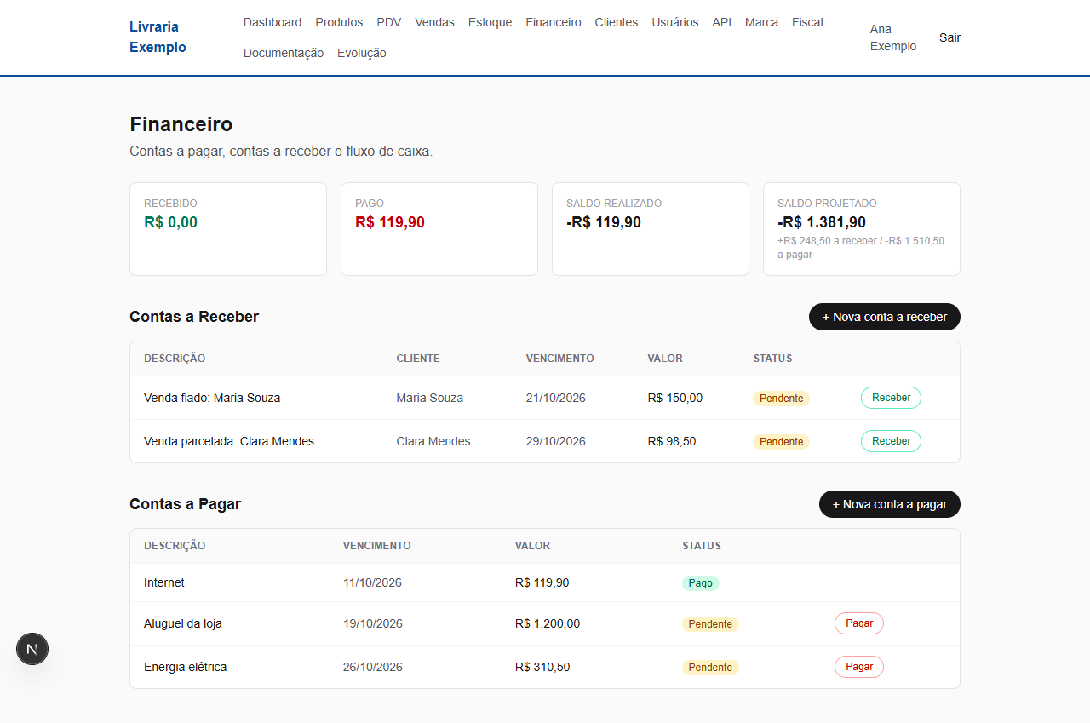Image resolution: width=1090 pixels, height=723 pixels.
Task: Open the Next.js dev tools badge
Action: (32, 649)
